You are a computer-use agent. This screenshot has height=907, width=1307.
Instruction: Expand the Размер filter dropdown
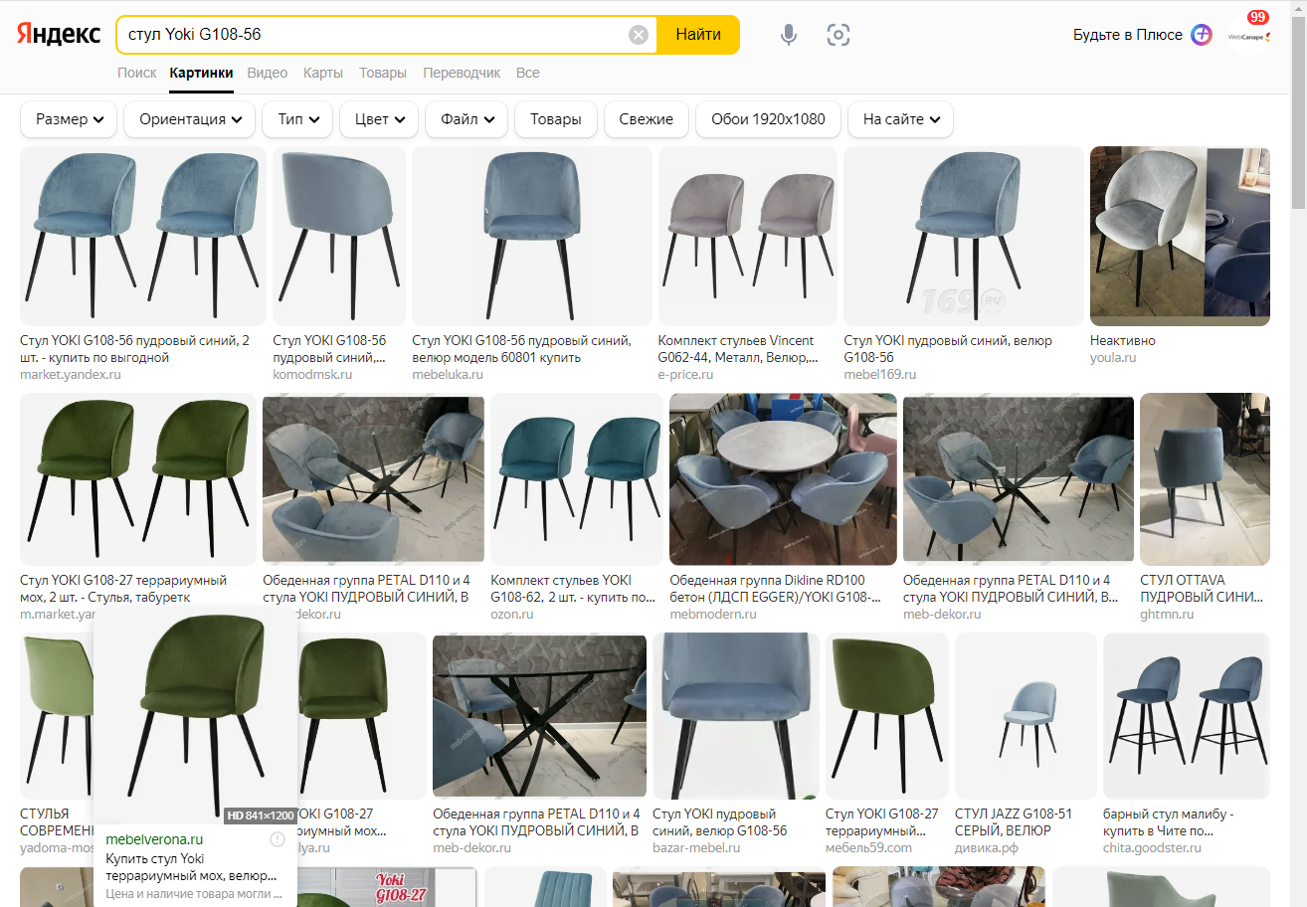click(x=69, y=119)
